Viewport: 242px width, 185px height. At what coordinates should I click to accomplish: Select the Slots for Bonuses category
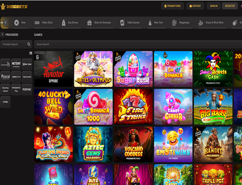point(100,22)
